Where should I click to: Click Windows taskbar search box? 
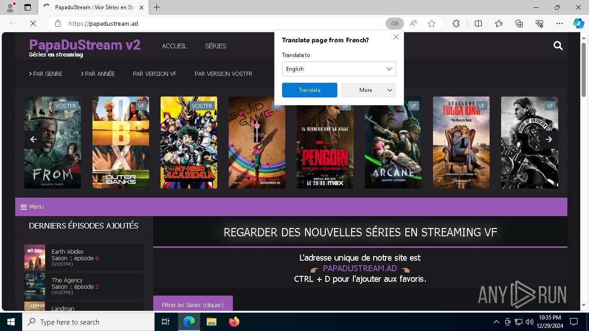point(88,322)
